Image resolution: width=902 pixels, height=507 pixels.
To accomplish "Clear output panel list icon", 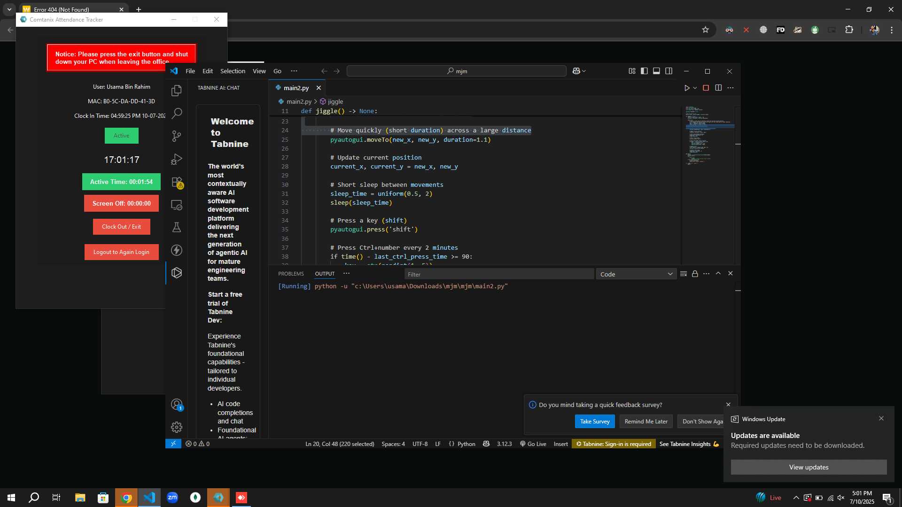I will [x=684, y=274].
